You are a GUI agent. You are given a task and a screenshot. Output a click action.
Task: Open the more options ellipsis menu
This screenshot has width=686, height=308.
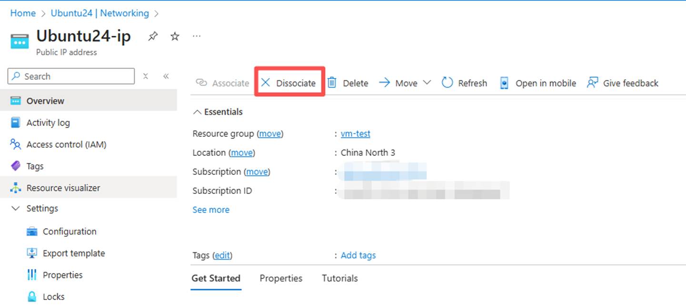click(x=197, y=36)
